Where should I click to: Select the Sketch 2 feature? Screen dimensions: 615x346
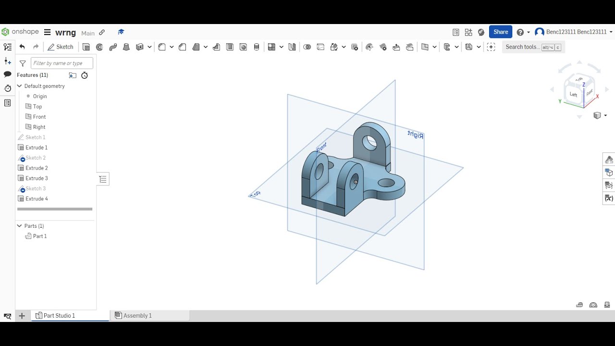(36, 158)
